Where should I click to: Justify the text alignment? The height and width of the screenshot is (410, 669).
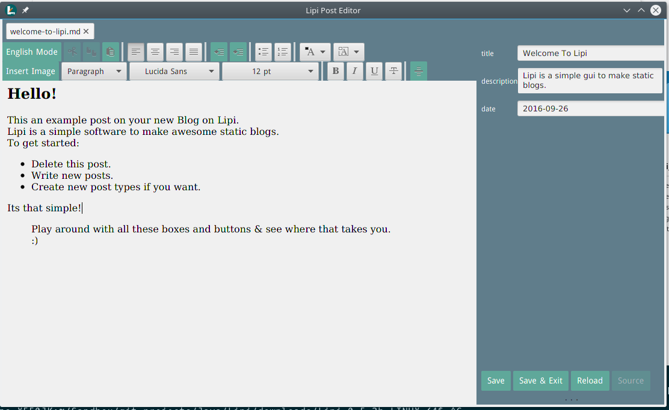193,52
